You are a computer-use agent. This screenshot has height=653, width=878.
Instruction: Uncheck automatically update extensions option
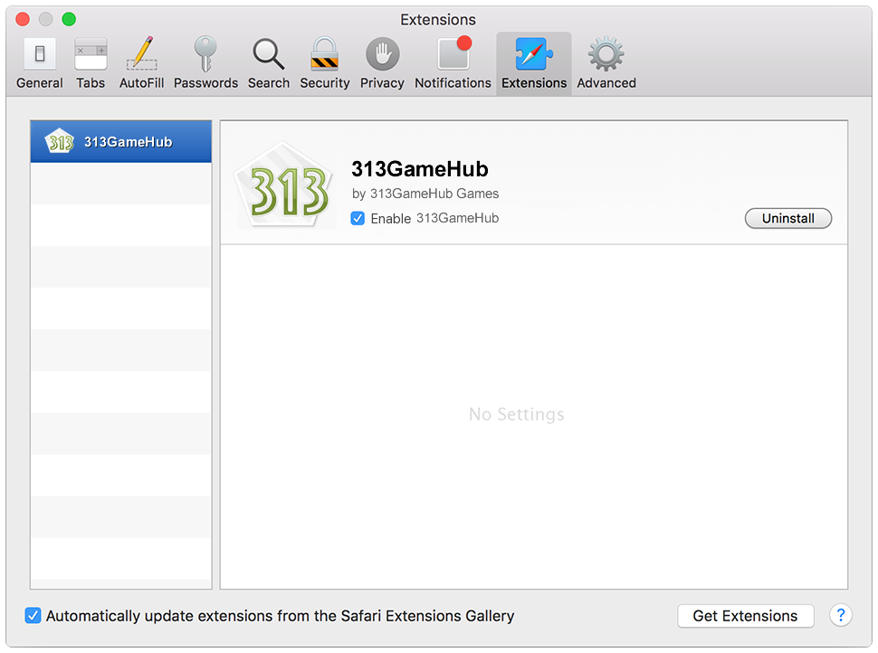33,616
